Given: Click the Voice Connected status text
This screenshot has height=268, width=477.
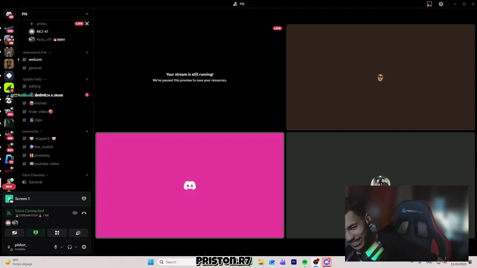Looking at the screenshot, I should (x=29, y=211).
